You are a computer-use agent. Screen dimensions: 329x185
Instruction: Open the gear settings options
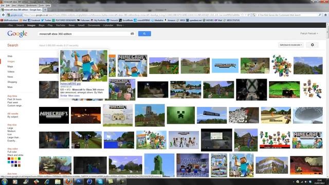312,45
